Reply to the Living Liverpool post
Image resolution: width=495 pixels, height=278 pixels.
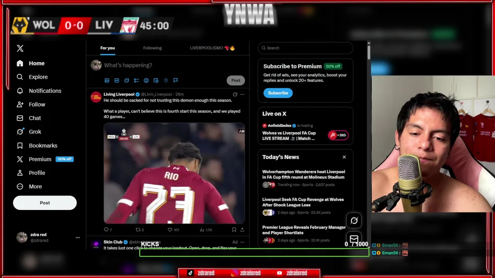point(108,230)
